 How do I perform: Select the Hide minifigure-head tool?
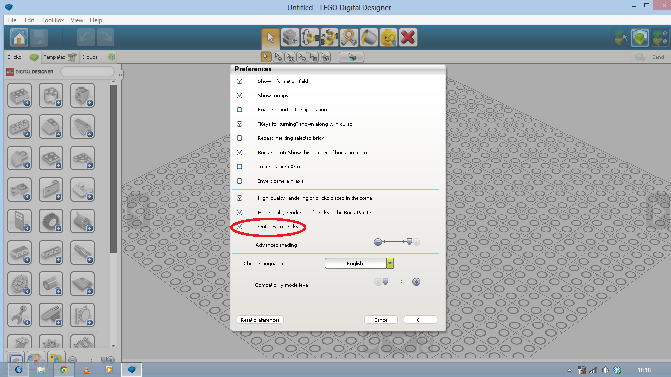coord(389,37)
